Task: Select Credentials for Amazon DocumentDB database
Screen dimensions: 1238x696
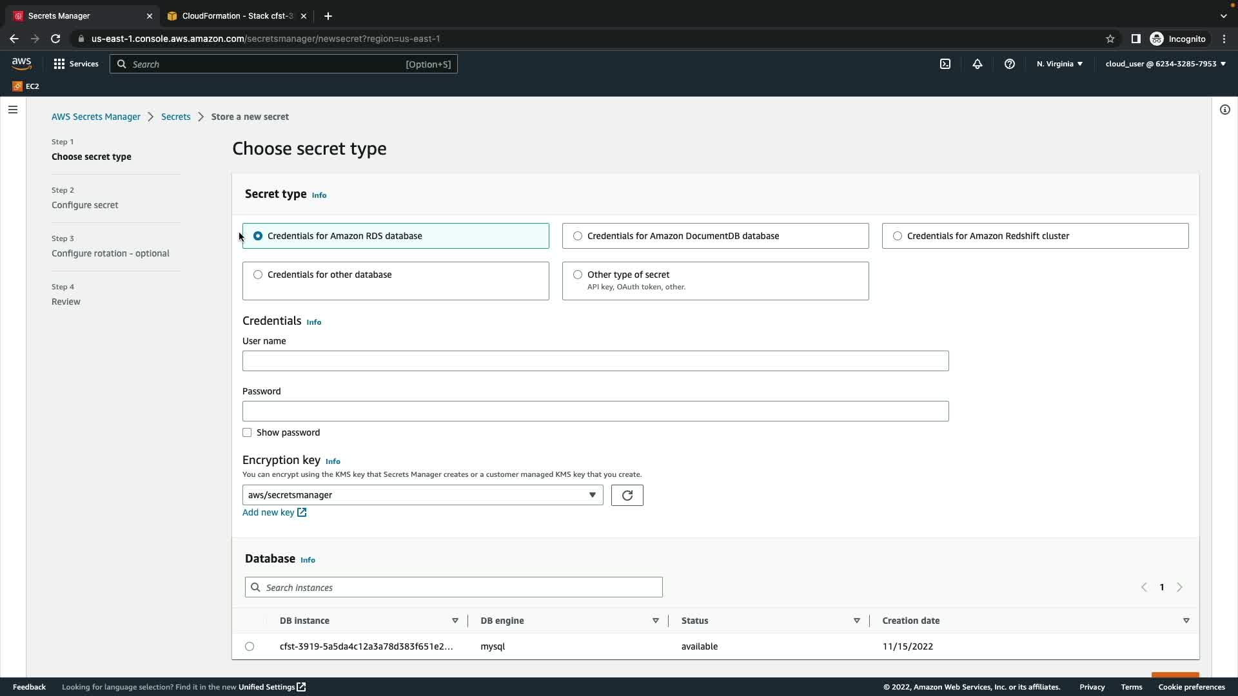Action: tap(578, 236)
